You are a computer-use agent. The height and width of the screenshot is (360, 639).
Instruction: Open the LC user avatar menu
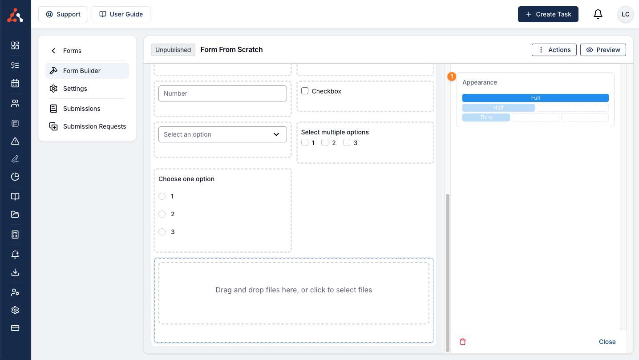tap(625, 14)
